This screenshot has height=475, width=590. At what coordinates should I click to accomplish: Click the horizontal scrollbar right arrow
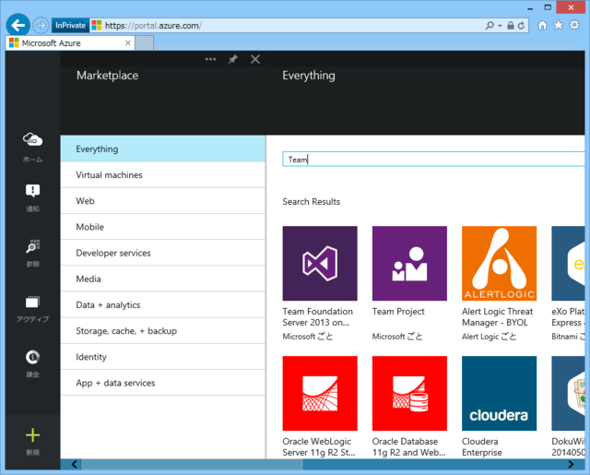(571, 464)
